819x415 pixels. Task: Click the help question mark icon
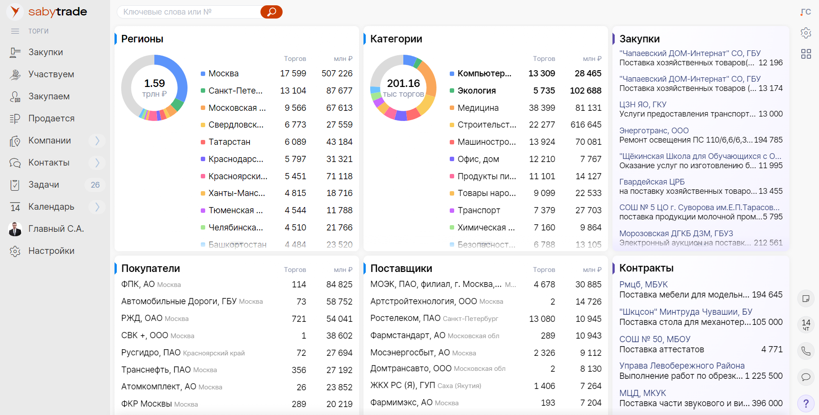point(806,403)
